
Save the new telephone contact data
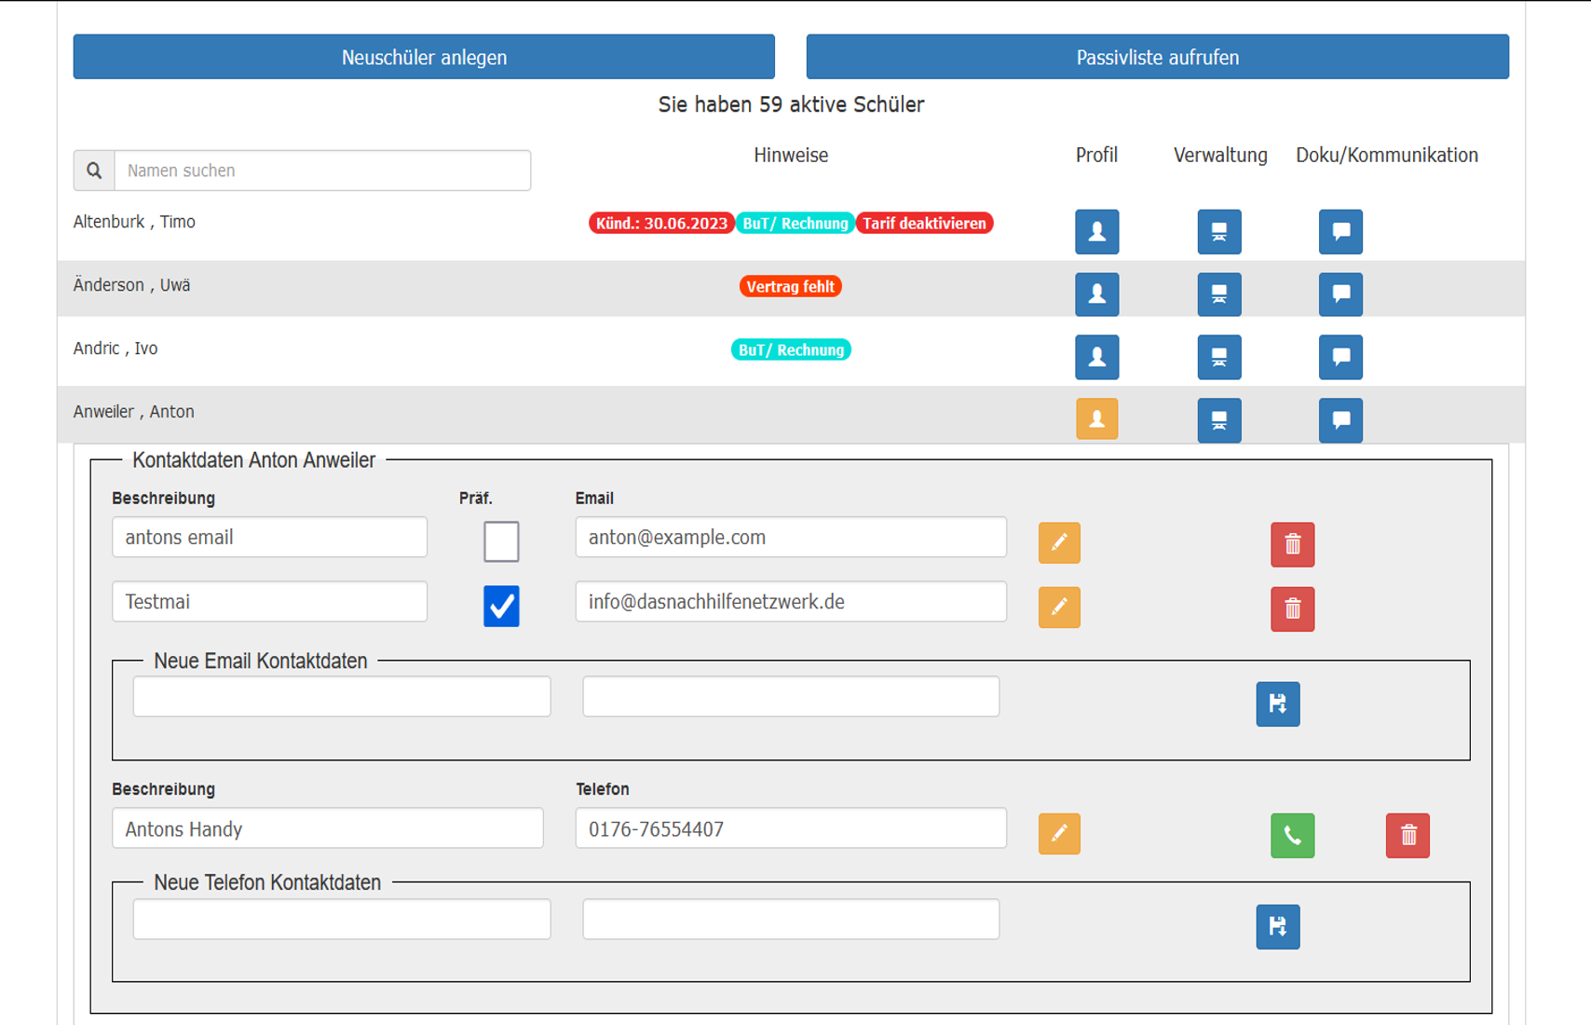(1277, 926)
